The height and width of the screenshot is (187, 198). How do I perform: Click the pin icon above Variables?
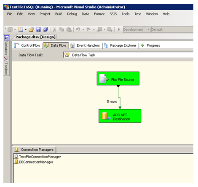click(6, 38)
